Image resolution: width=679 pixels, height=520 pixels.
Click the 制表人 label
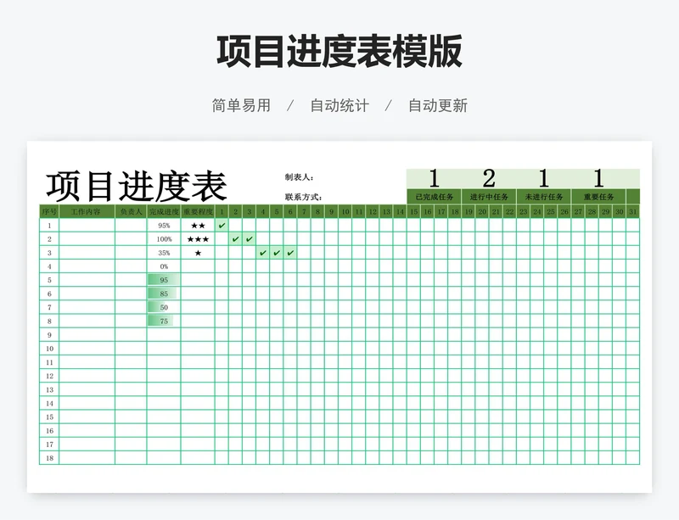coord(300,177)
